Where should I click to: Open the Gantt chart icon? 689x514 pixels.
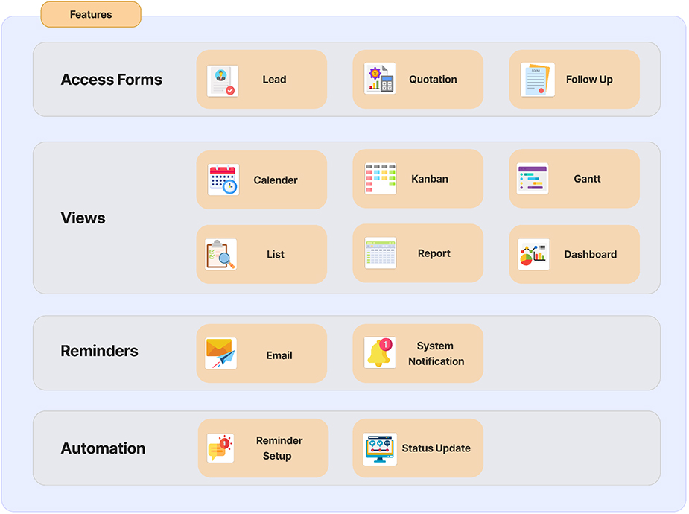click(533, 180)
